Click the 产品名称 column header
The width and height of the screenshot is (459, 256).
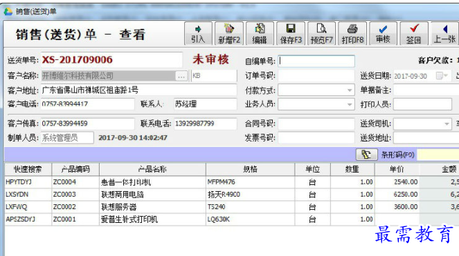(152, 169)
